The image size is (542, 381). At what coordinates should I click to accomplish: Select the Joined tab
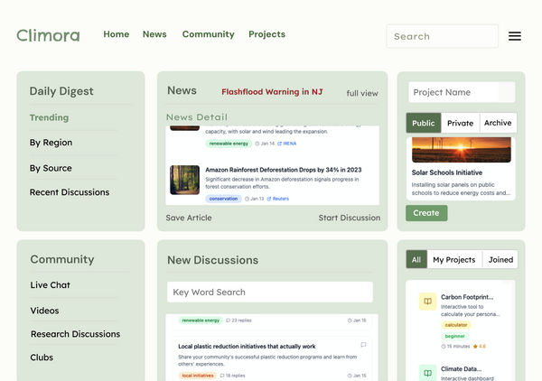[x=500, y=260]
